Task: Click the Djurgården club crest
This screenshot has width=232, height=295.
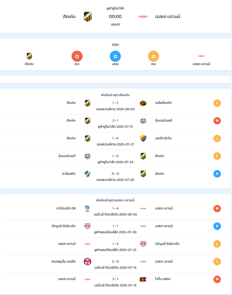Action: [x=143, y=138]
